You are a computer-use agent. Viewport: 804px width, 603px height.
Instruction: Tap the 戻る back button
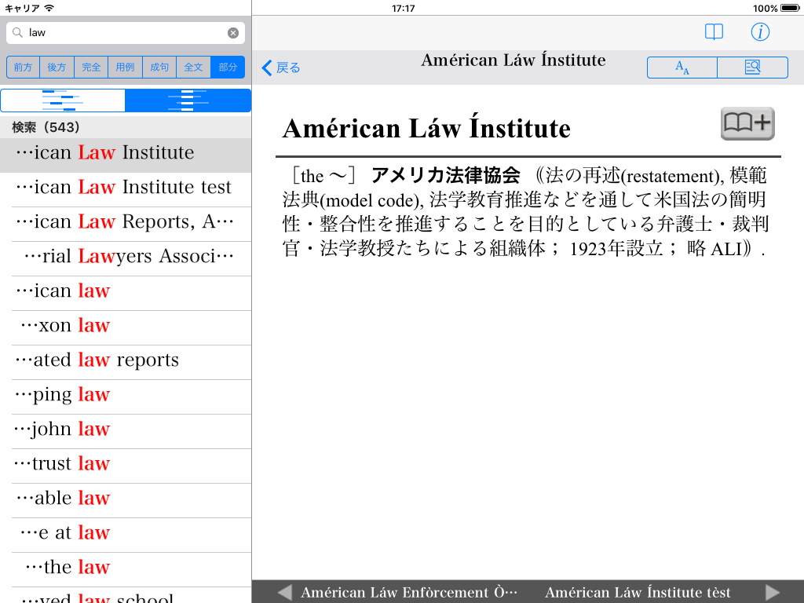(281, 68)
